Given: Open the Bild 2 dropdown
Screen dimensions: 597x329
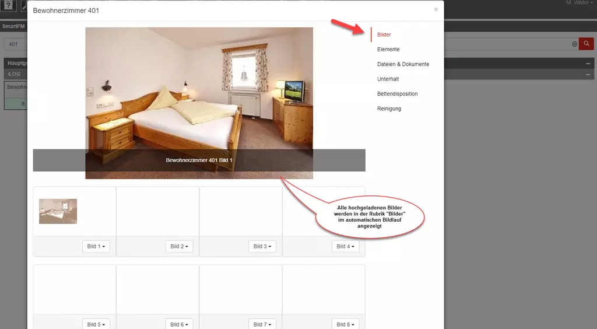Looking at the screenshot, I should coord(179,247).
